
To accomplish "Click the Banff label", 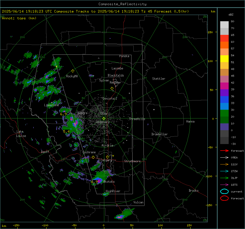I will click(45, 152).
